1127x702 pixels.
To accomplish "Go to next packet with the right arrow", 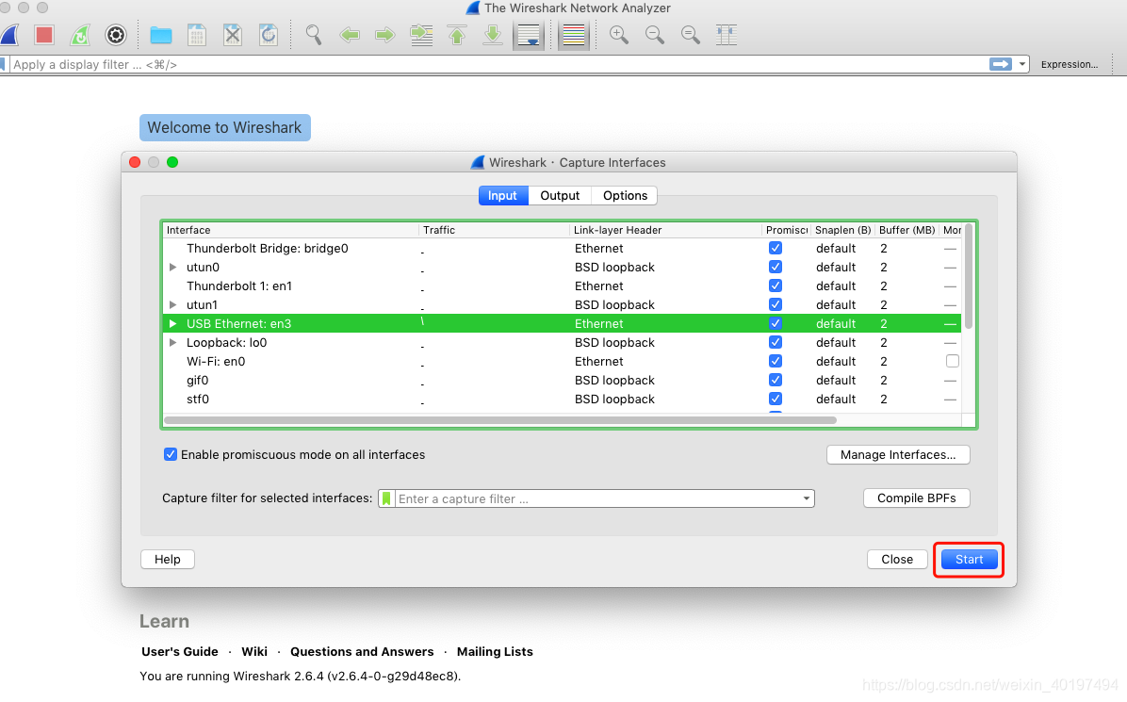I will (385, 35).
